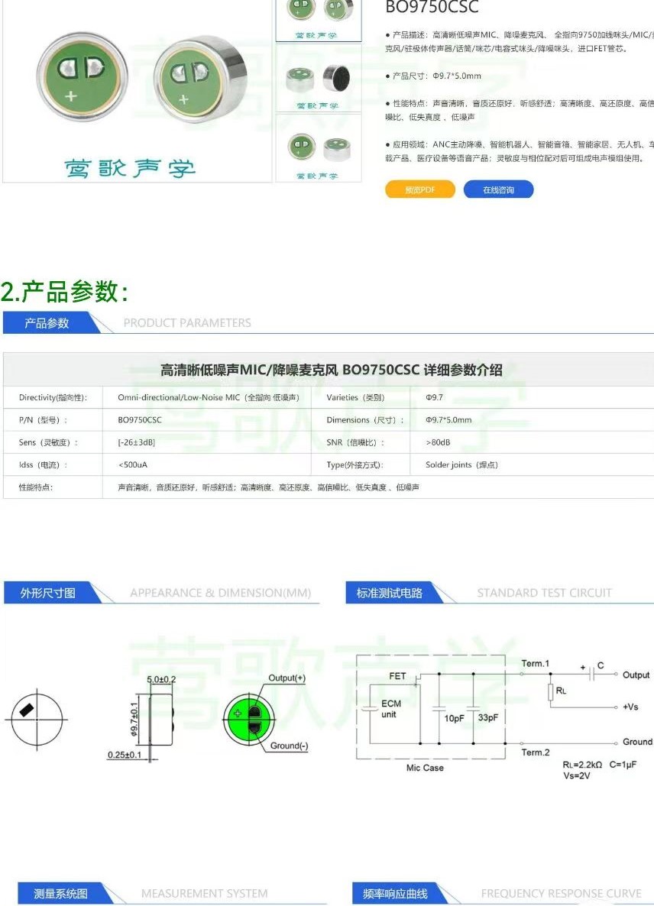Select the top product thumbnail image
654x906 pixels.
(x=318, y=15)
